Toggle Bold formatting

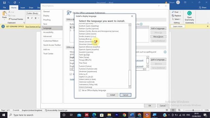pos(28,18)
